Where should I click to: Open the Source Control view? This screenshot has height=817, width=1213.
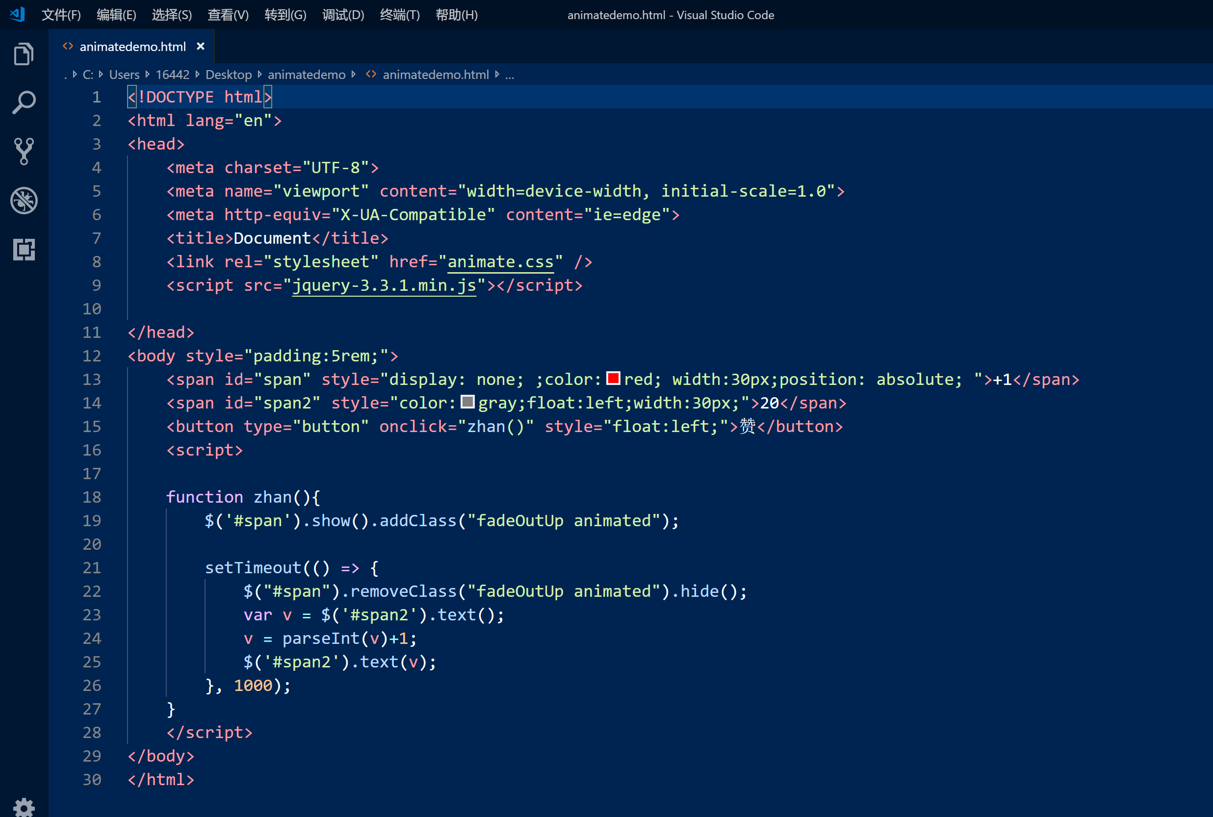tap(24, 151)
